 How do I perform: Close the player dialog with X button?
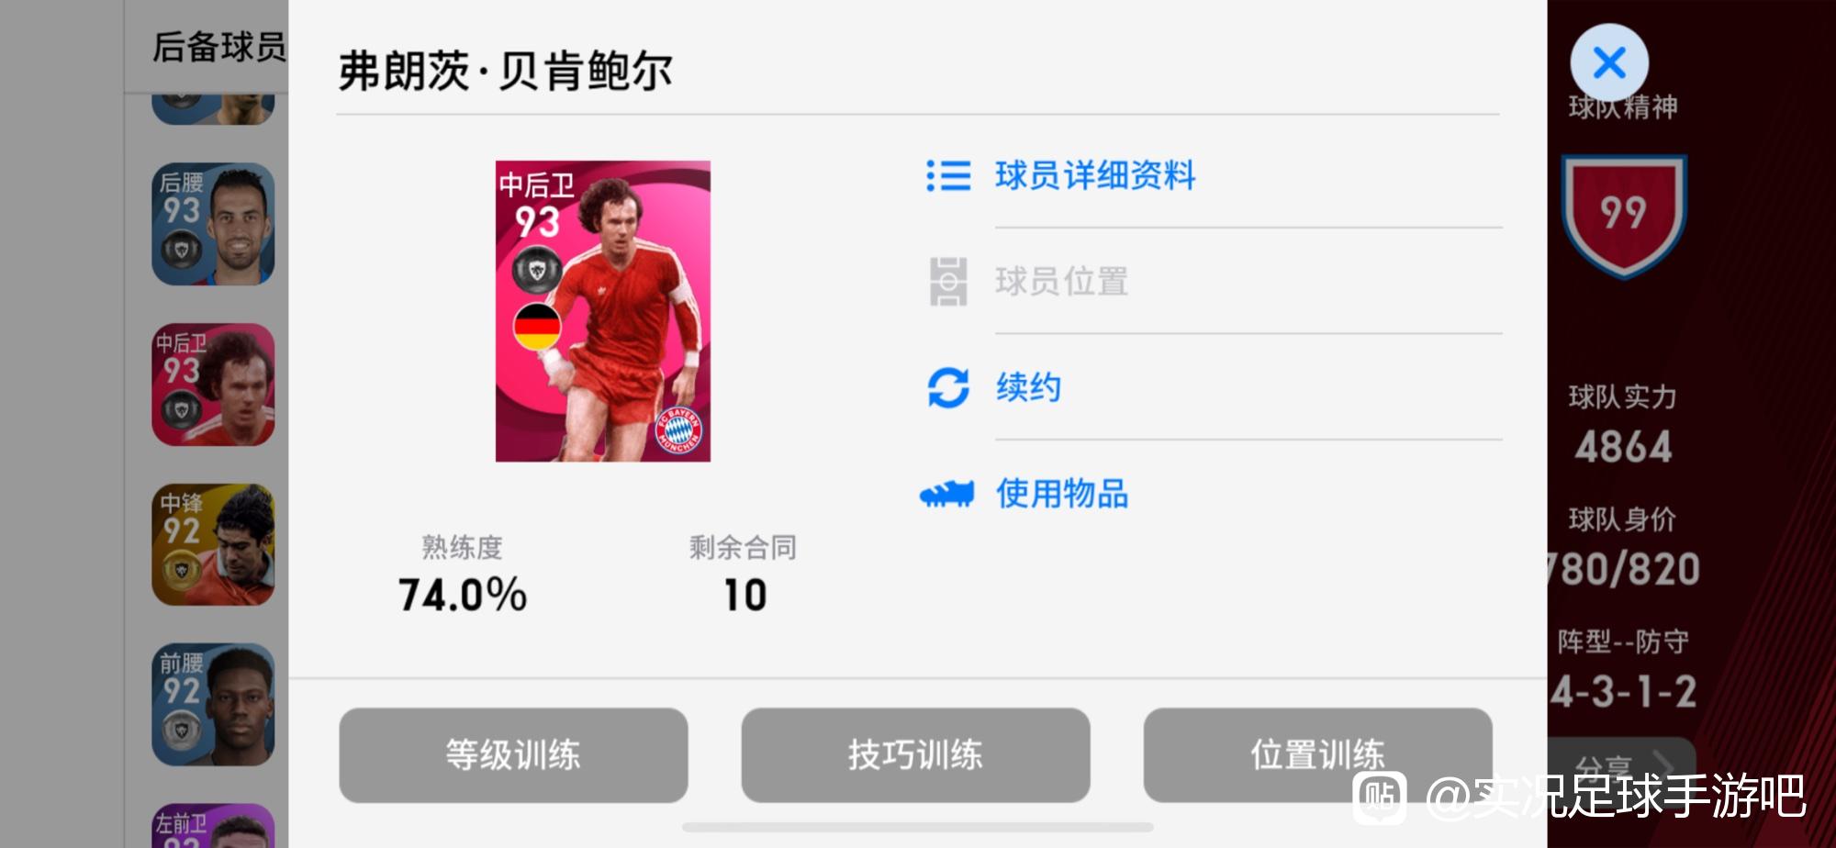click(x=1609, y=62)
